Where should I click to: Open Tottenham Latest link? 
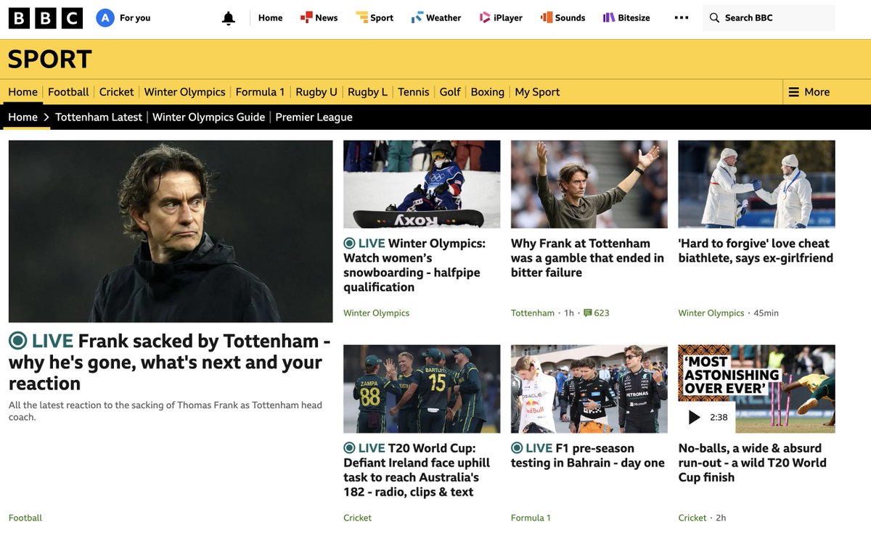click(99, 117)
